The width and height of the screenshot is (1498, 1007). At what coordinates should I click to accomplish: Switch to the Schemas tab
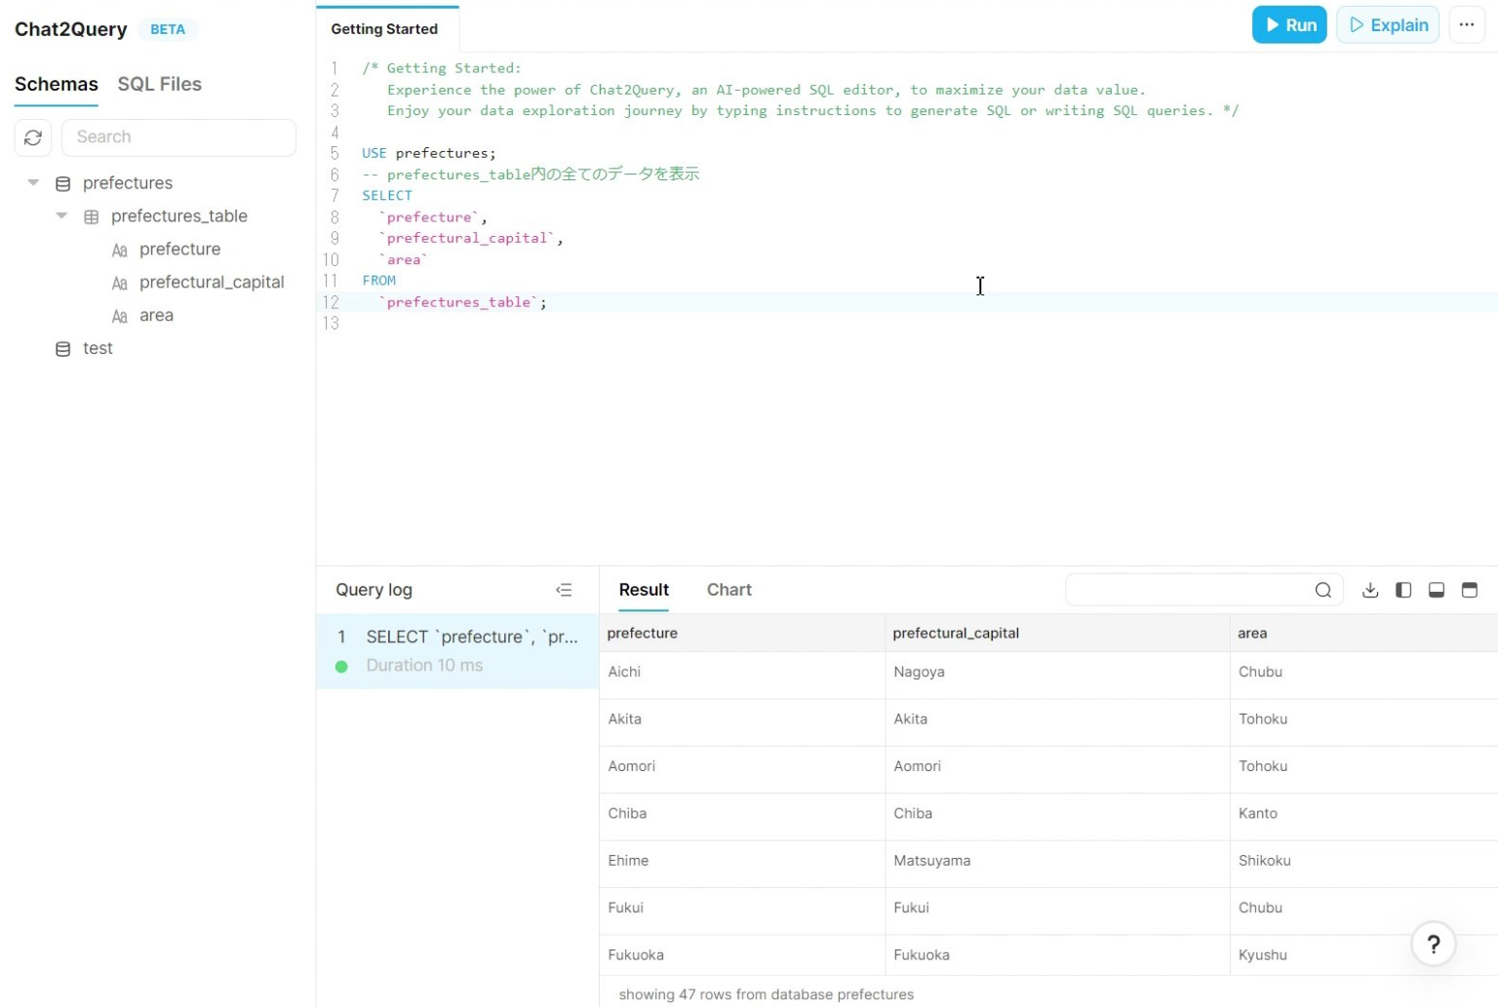(x=57, y=85)
